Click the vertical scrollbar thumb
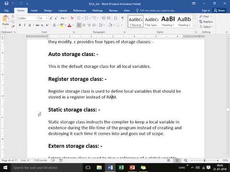 (228, 109)
